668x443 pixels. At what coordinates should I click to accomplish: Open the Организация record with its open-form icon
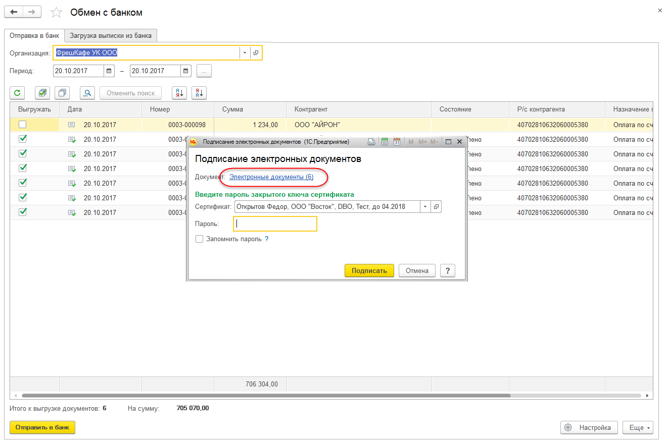coord(256,53)
